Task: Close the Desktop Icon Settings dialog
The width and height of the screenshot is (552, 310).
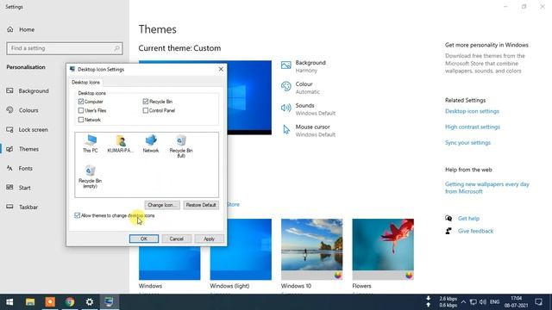Action: point(221,69)
